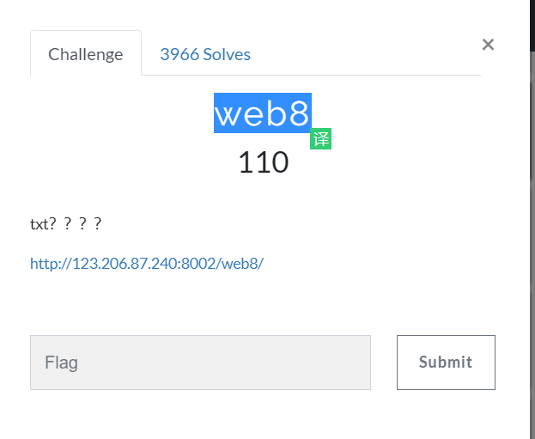Follow the 123.206.87.240:8002 hyperlink
The height and width of the screenshot is (439, 535).
(x=147, y=263)
